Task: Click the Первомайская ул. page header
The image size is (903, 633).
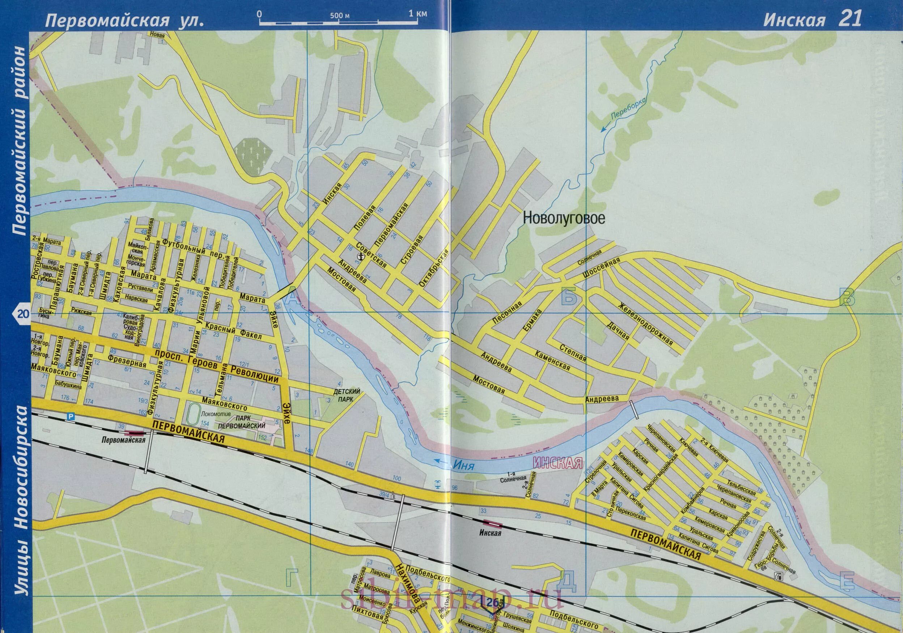Action: click(x=125, y=22)
